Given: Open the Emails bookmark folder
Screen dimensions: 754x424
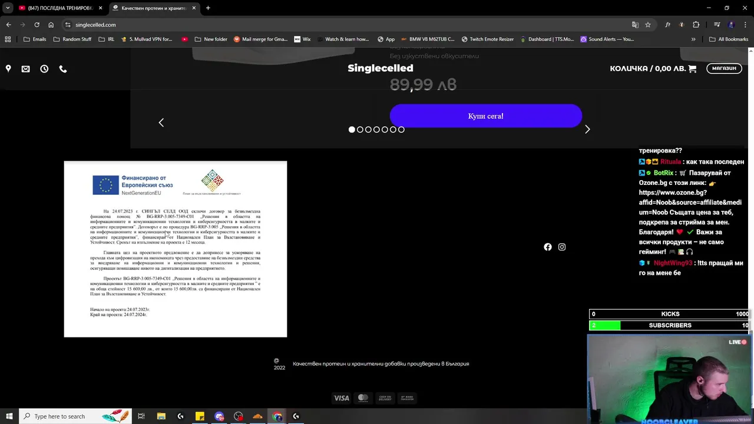Looking at the screenshot, I should pyautogui.click(x=35, y=39).
